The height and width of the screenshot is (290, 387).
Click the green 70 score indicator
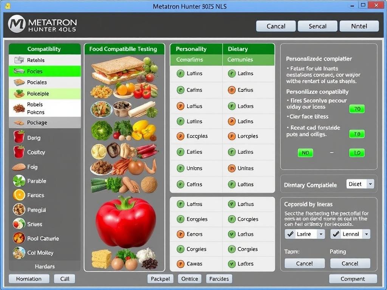coord(357,109)
